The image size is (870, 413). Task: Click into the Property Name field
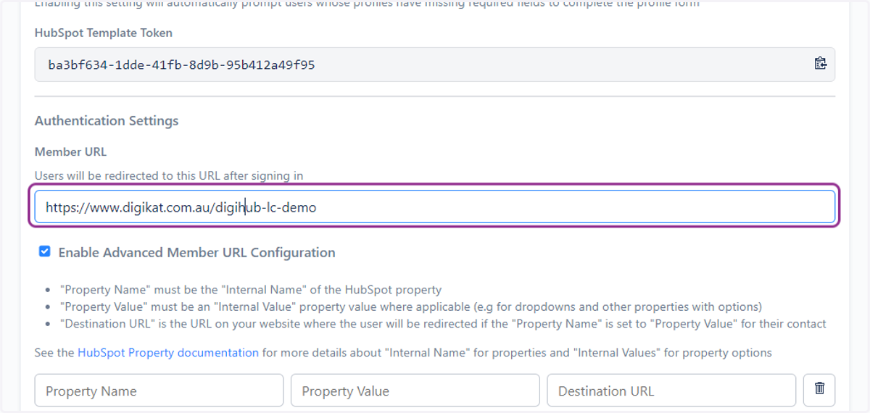coord(159,391)
